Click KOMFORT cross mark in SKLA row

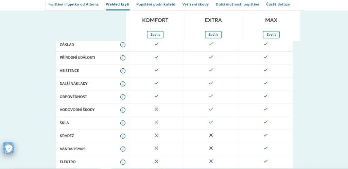(x=156, y=122)
